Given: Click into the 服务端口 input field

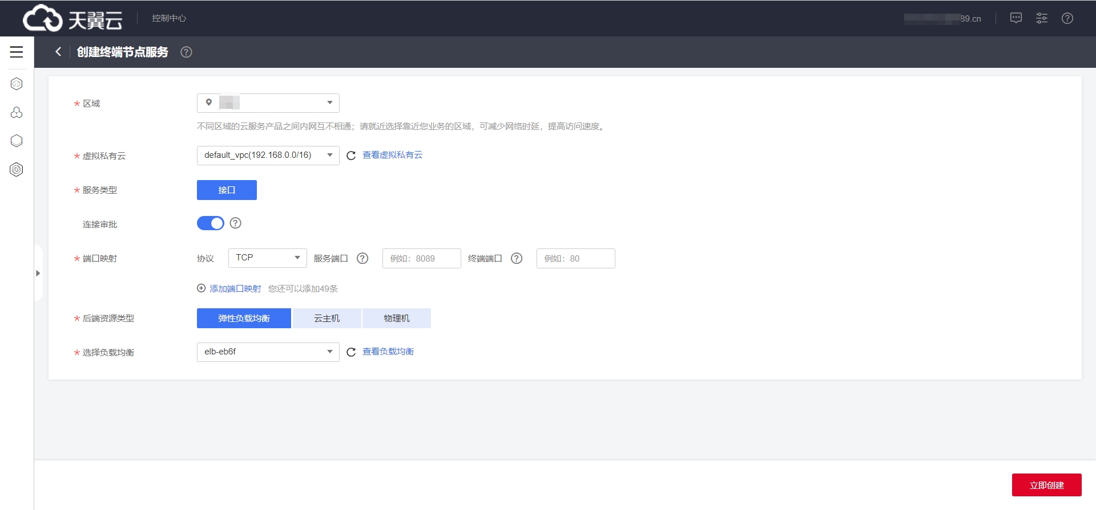Looking at the screenshot, I should pos(421,259).
